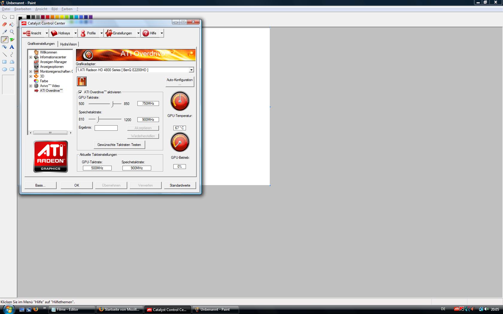Viewport: 503px width, 314px height.
Task: Select the rectangular Select tool in Paint
Action: click(x=12, y=17)
